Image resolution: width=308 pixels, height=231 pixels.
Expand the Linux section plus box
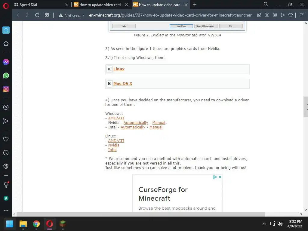click(109, 69)
